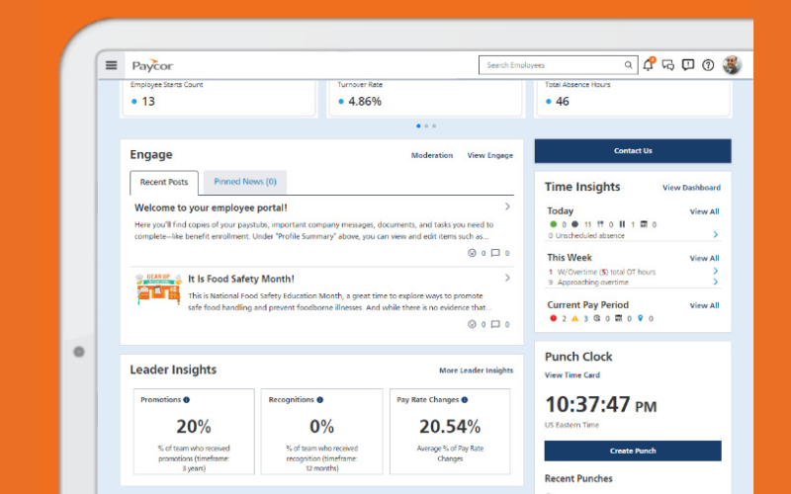The image size is (791, 494).
Task: Open the help question mark icon
Action: [708, 65]
